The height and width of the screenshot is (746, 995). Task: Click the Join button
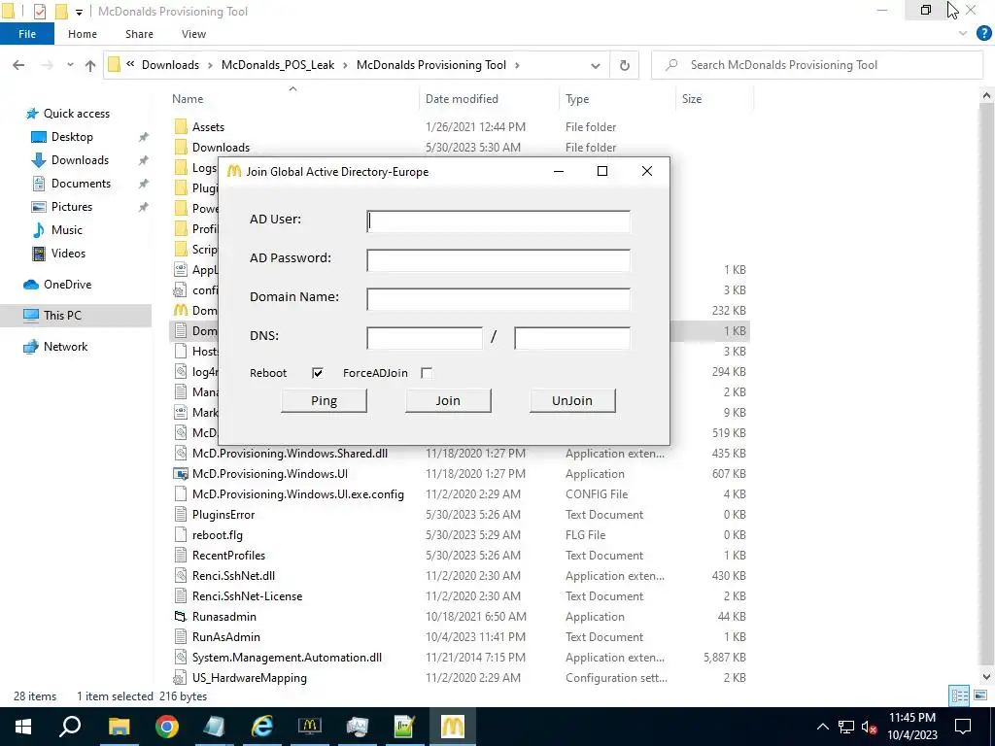pos(448,400)
